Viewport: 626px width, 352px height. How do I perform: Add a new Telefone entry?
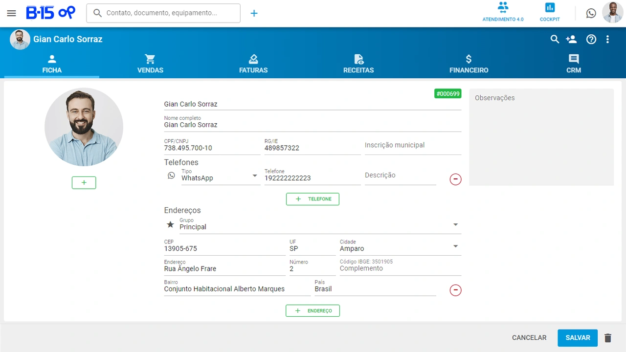[313, 199]
